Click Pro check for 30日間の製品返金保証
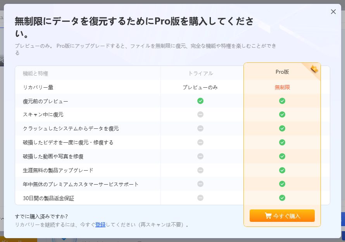The height and width of the screenshot is (242, 345). [282, 198]
